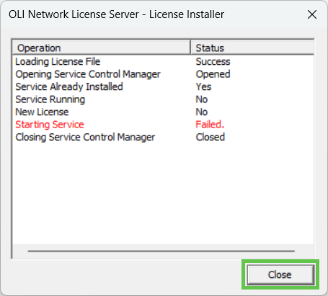Click the 'Opened' status value

coord(213,74)
